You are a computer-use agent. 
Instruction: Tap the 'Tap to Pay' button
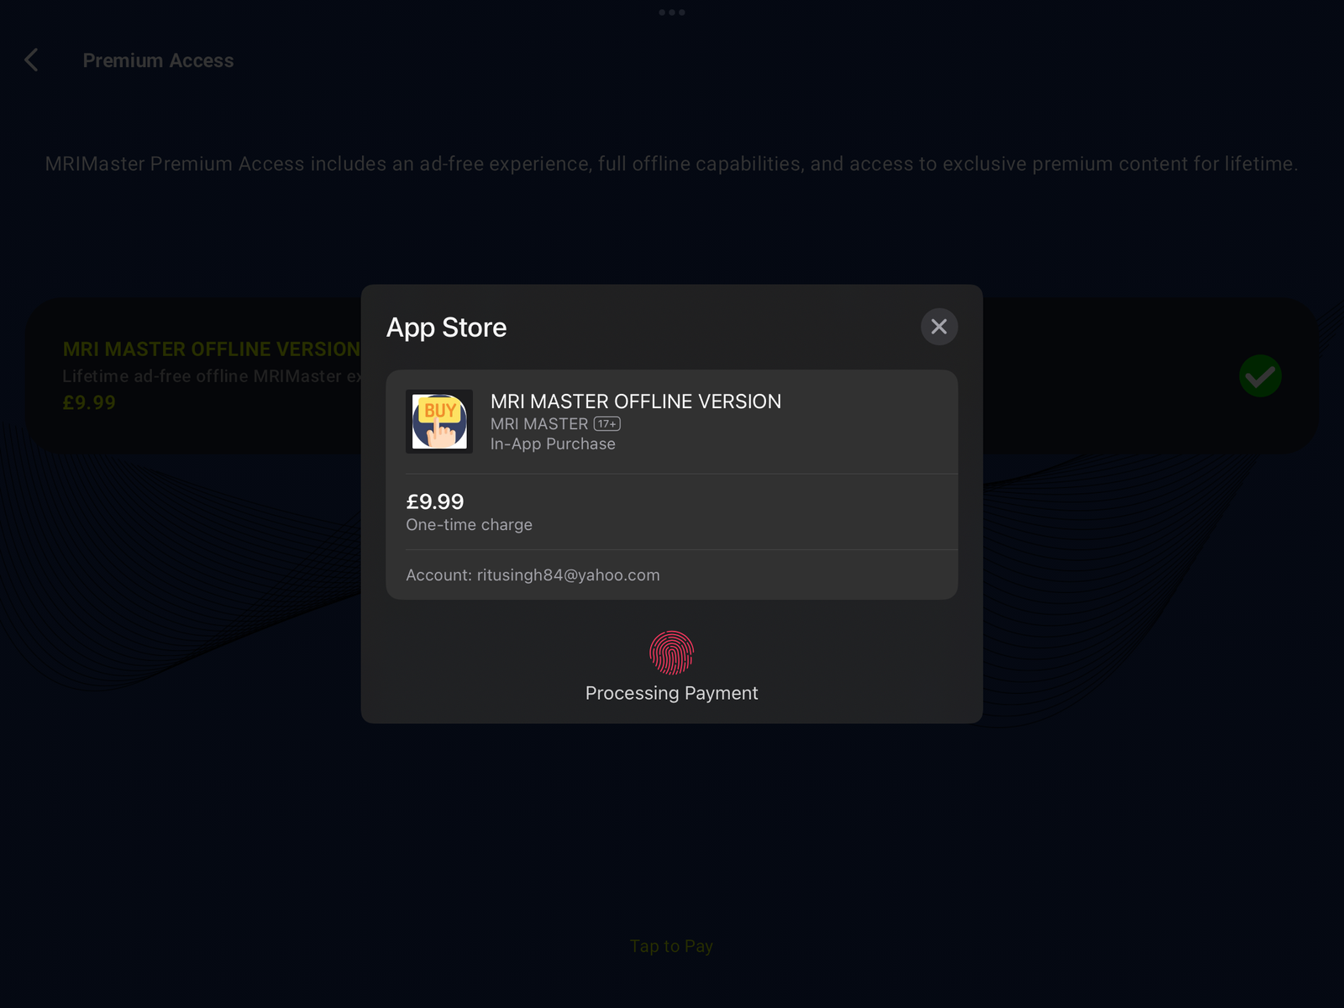(x=672, y=947)
